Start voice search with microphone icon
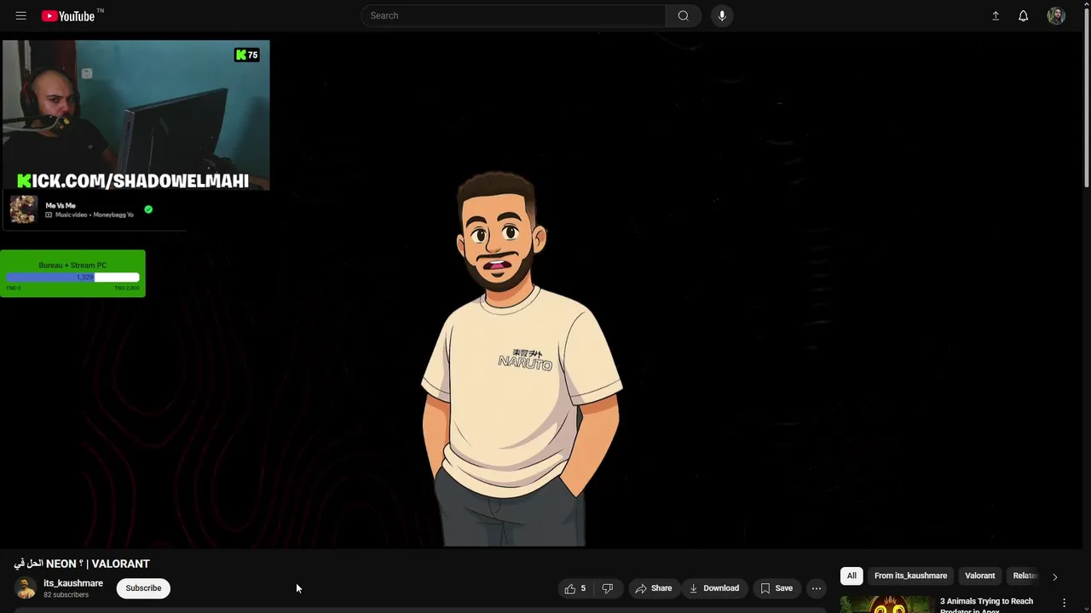Screen dimensions: 1091x613 [722, 15]
